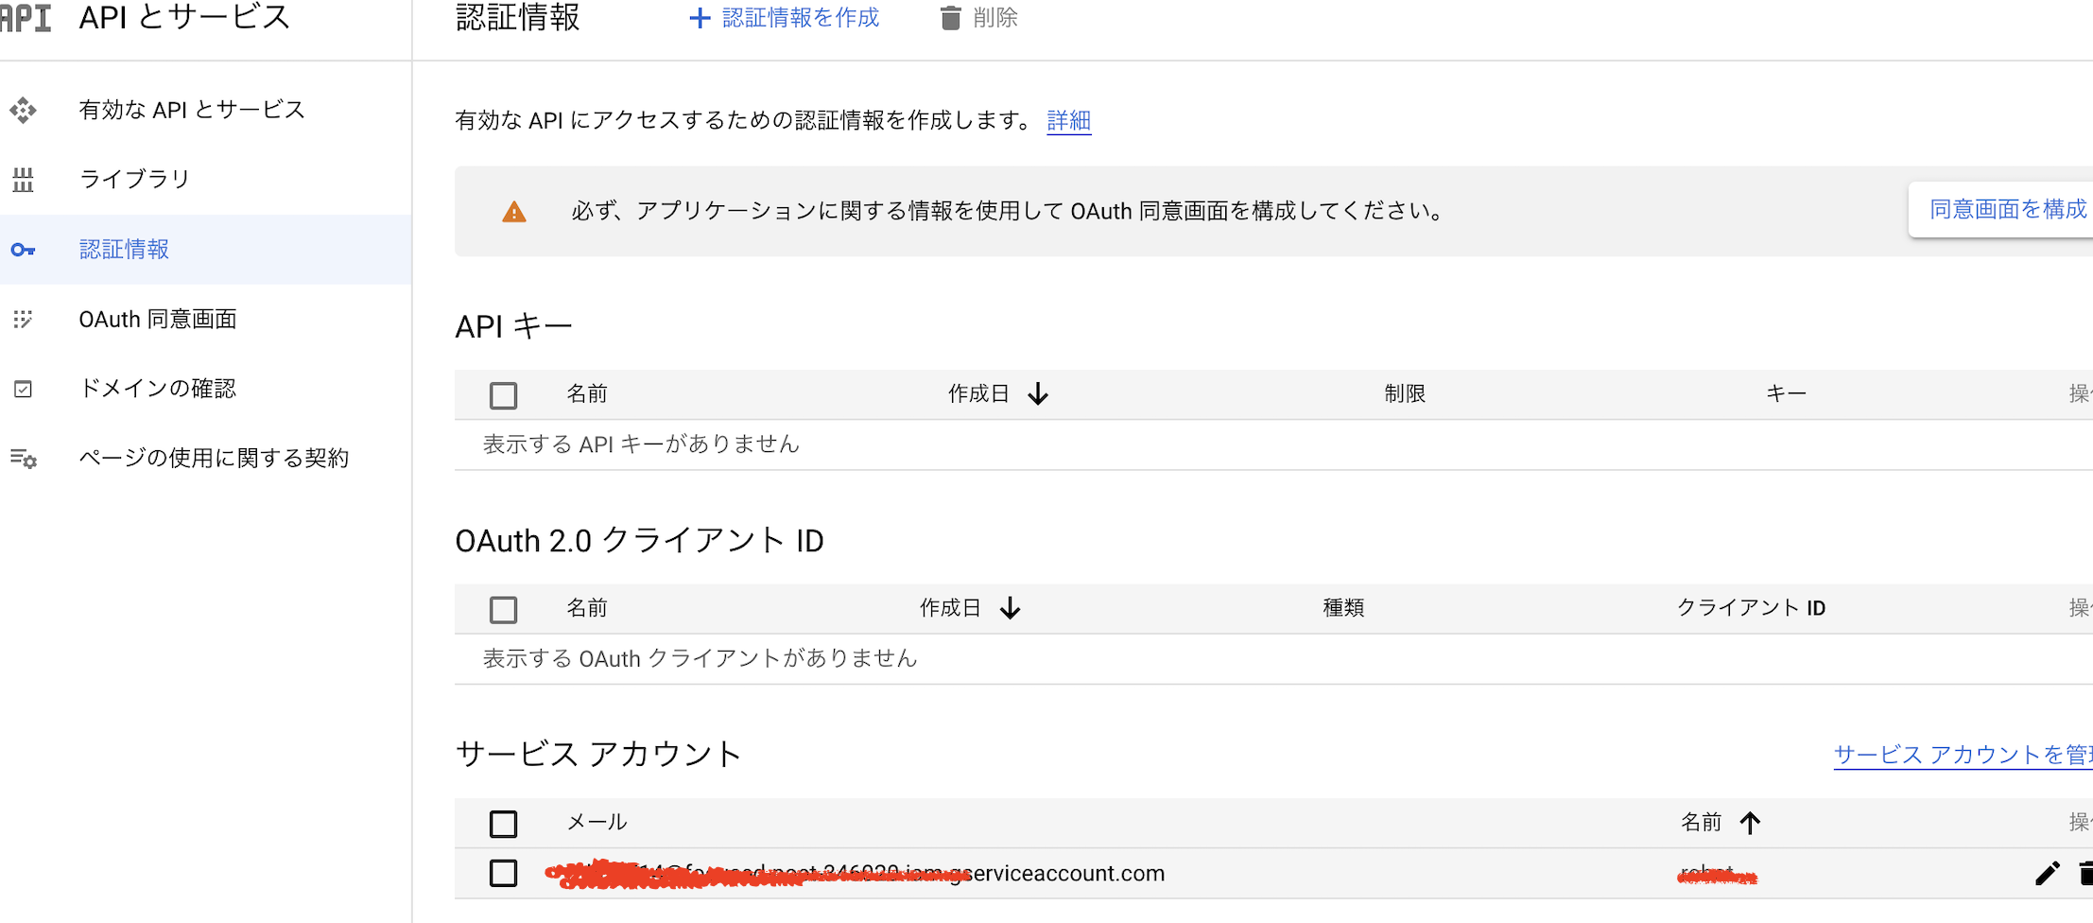
Task: Check the service account row checkbox
Action: coord(503,873)
